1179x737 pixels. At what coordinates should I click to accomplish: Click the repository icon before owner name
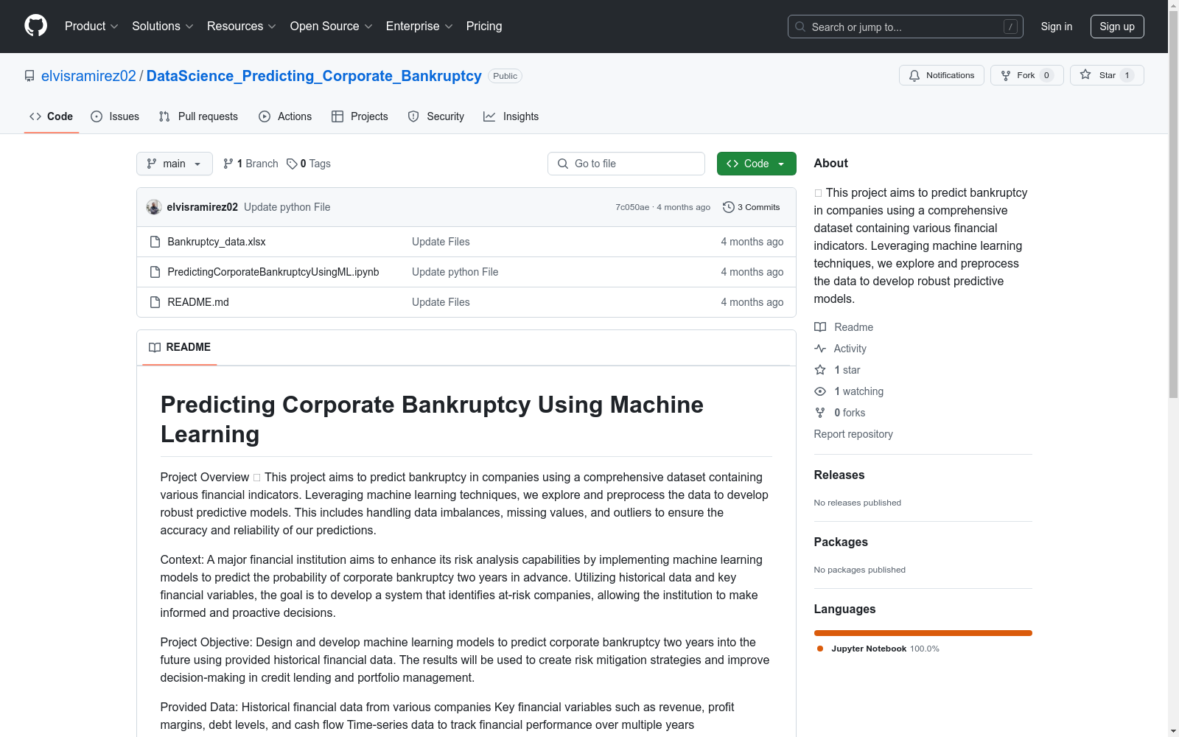[29, 76]
